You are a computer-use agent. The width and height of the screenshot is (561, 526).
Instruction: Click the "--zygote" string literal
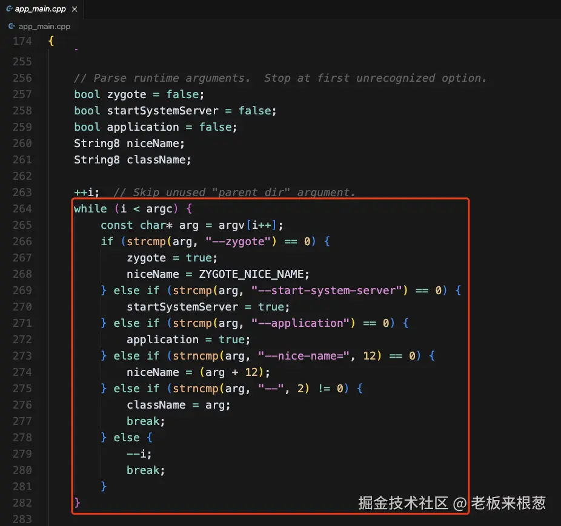coord(238,242)
